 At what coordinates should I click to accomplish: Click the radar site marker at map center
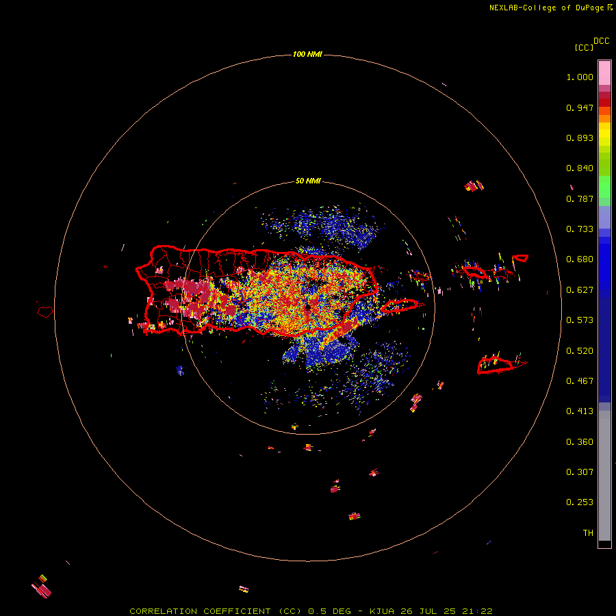[x=308, y=307]
